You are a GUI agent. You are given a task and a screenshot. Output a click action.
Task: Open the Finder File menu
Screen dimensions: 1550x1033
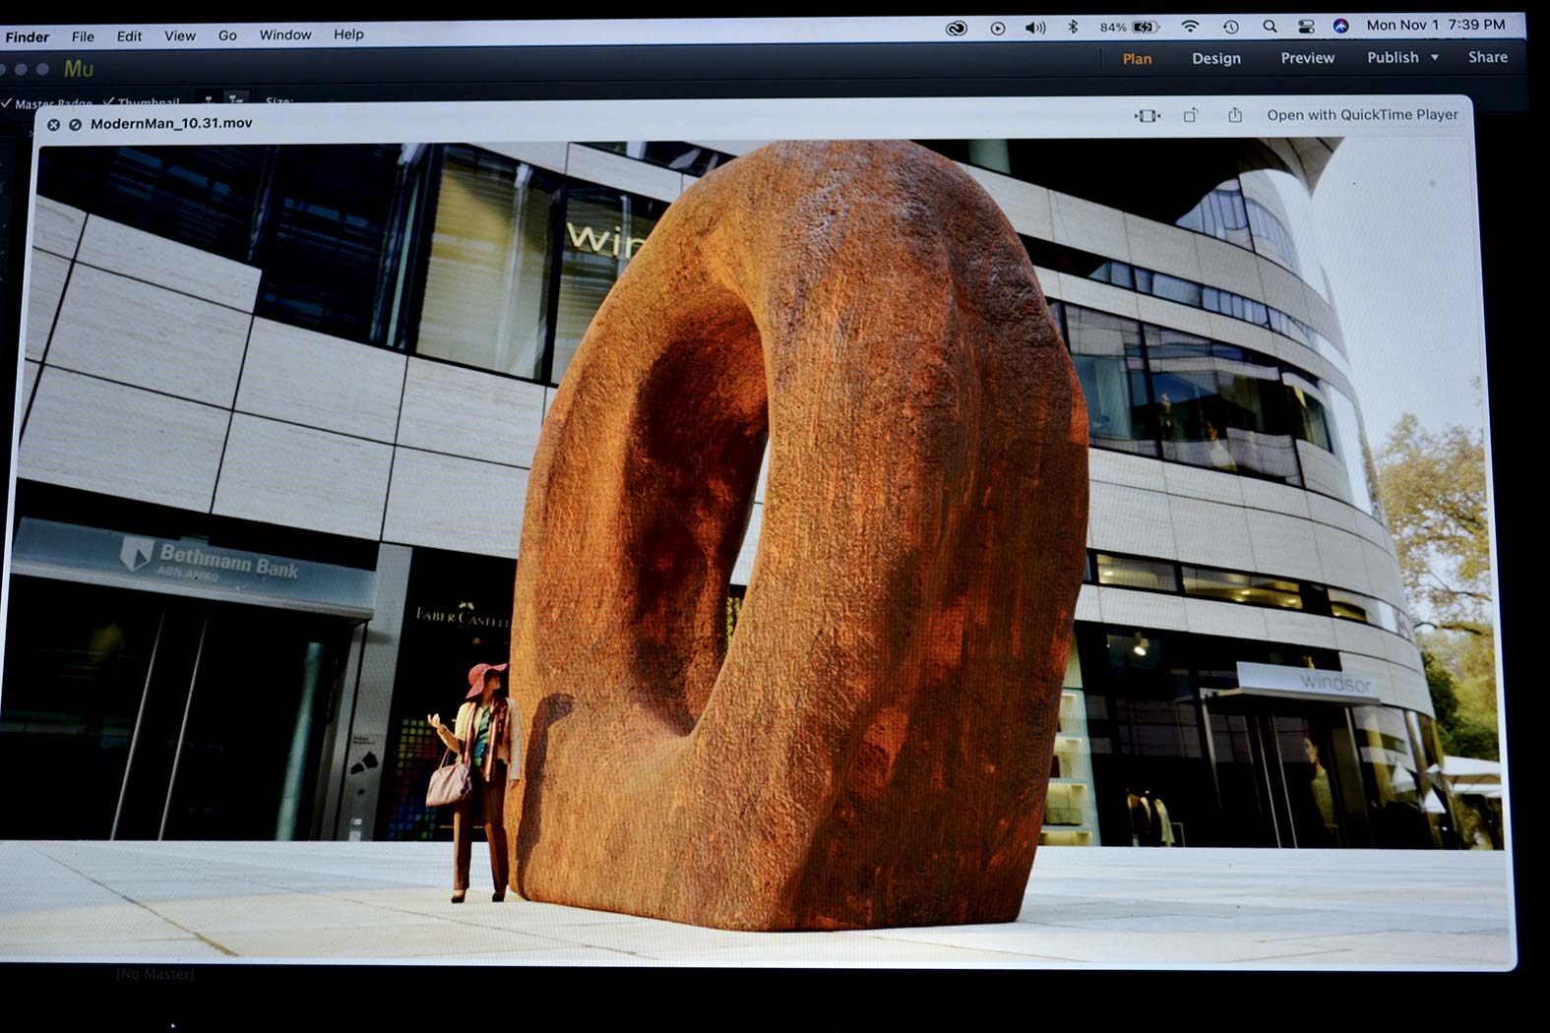click(83, 36)
